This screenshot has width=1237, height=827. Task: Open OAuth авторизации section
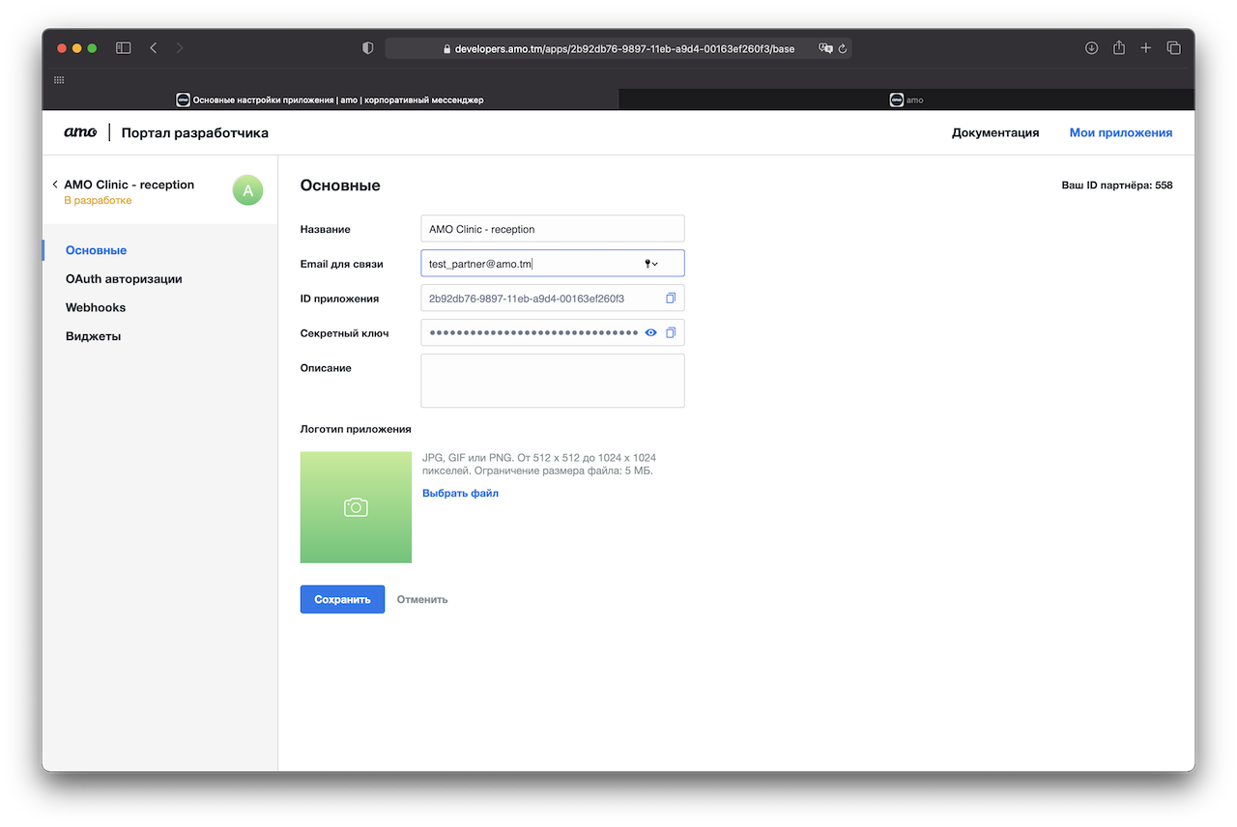(x=124, y=279)
